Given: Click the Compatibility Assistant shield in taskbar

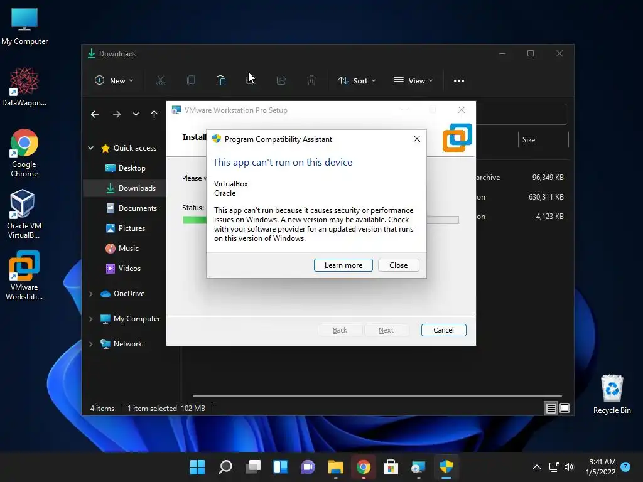Looking at the screenshot, I should pos(446,467).
